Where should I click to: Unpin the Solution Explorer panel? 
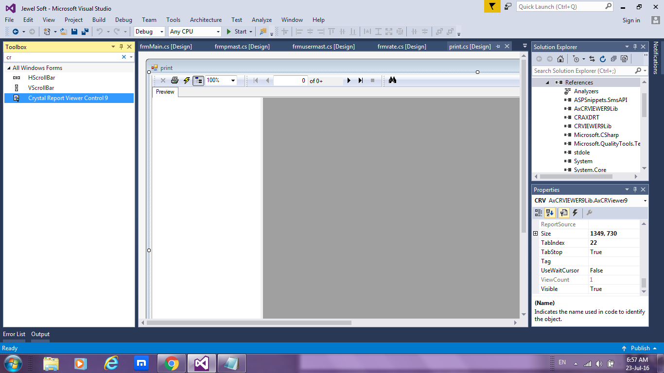(636, 47)
